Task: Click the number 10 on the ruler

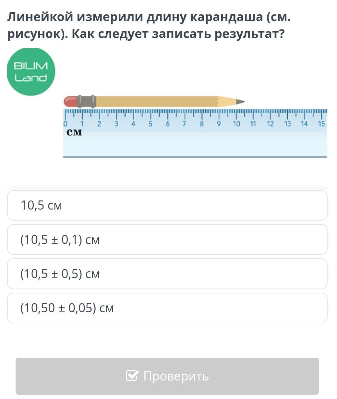Action: click(x=236, y=124)
